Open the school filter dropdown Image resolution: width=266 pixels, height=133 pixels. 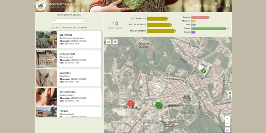click(x=68, y=21)
